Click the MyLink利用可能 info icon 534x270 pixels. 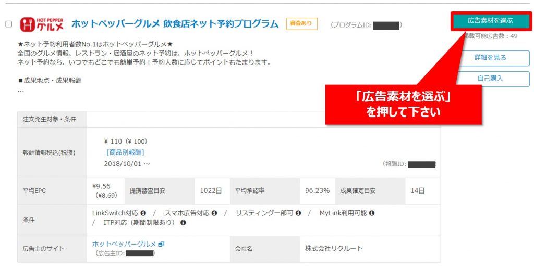click(x=372, y=213)
